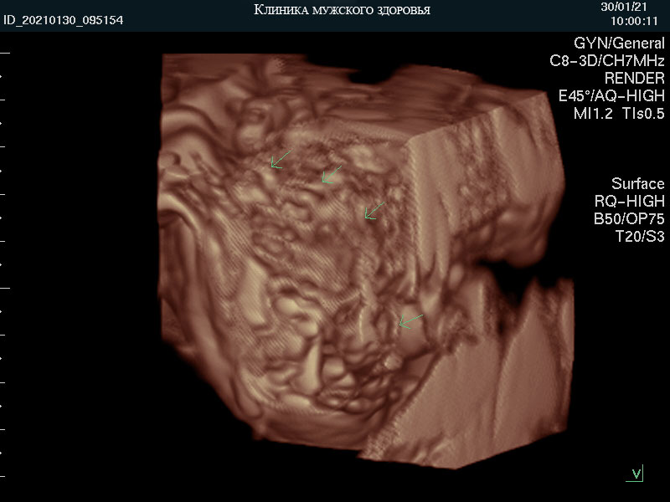The width and height of the screenshot is (670, 502).
Task: Click the uppermost green arrow marker
Action: point(280,160)
